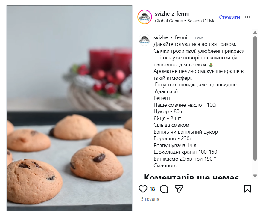Viewport: 260px width, 211px height.
Task: Click the Christmas tree emoji in caption
Action: 211,64
